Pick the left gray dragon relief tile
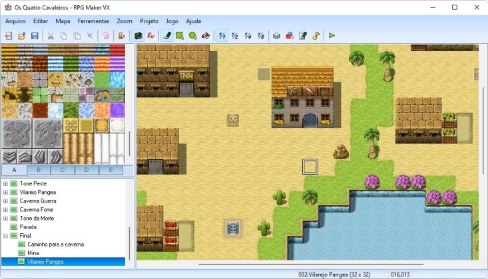Screen dimensions: 488x279 [17, 134]
